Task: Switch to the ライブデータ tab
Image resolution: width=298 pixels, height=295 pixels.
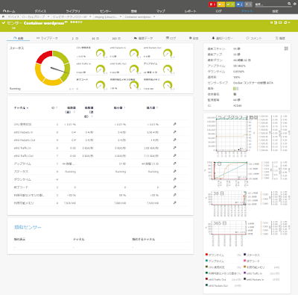Action: pyautogui.click(x=47, y=38)
